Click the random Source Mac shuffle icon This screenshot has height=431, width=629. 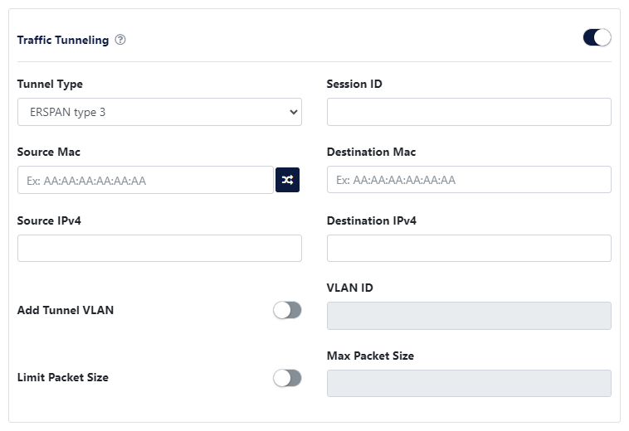[x=287, y=180]
